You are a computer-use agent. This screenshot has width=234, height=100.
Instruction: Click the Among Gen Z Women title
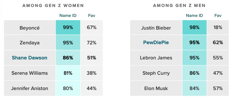pyautogui.click(x=53, y=6)
